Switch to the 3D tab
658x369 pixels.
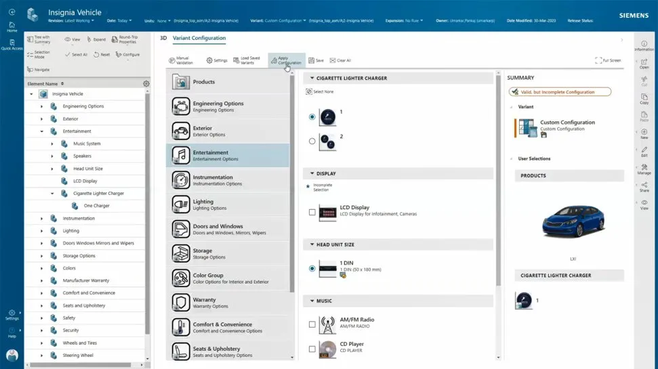pyautogui.click(x=163, y=39)
